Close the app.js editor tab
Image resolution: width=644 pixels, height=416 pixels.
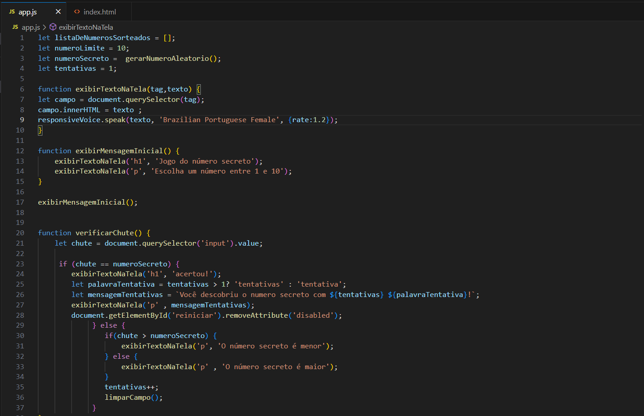click(x=58, y=12)
